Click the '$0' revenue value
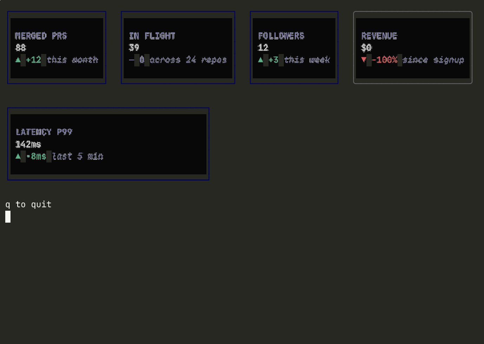Viewport: 484px width, 344px height. [x=366, y=48]
